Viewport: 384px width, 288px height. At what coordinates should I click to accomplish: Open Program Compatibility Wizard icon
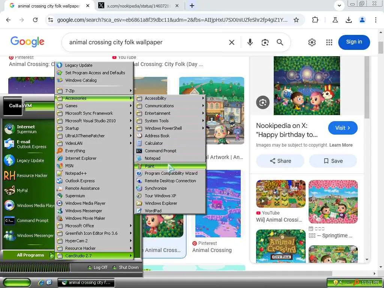pyautogui.click(x=139, y=173)
